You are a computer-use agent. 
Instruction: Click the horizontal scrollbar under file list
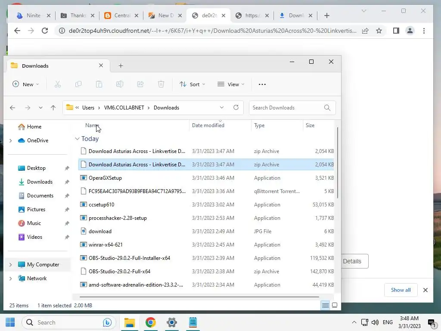(199, 297)
